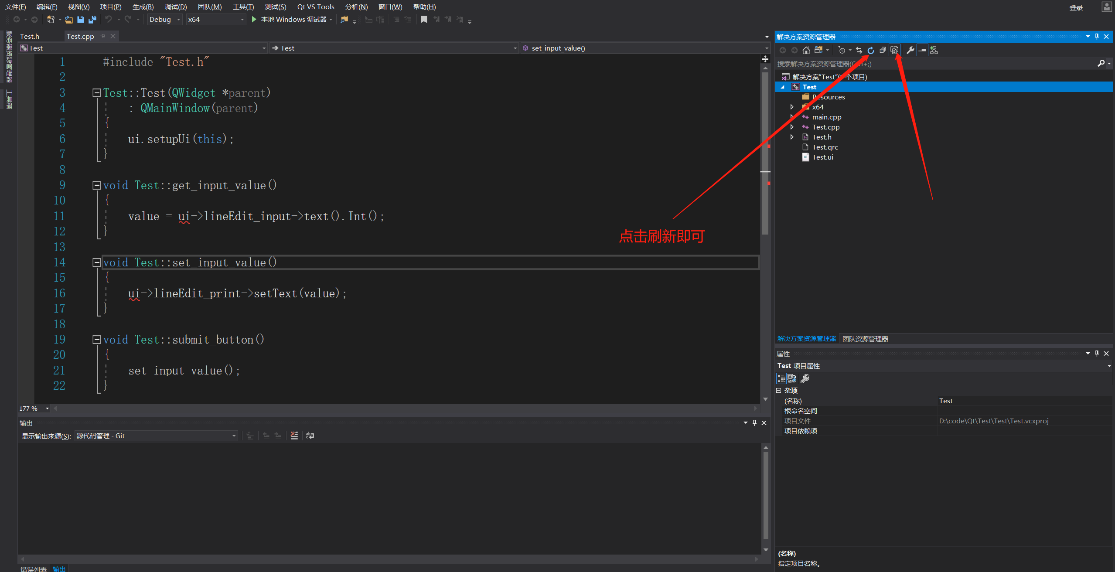The height and width of the screenshot is (572, 1115).
Task: Expand the Test.cpp tree node
Action: coord(792,127)
